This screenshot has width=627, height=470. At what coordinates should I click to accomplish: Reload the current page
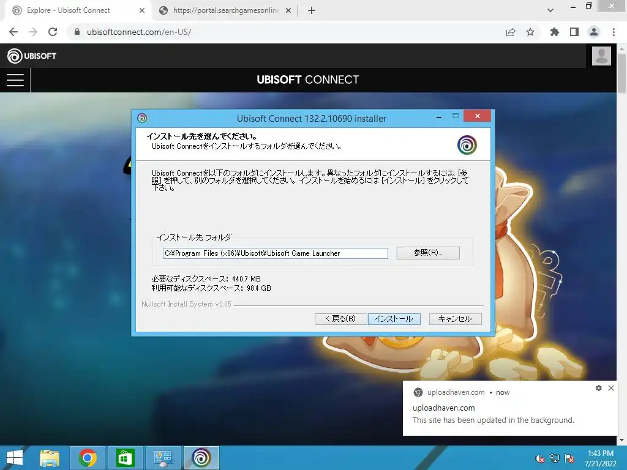pos(53,32)
